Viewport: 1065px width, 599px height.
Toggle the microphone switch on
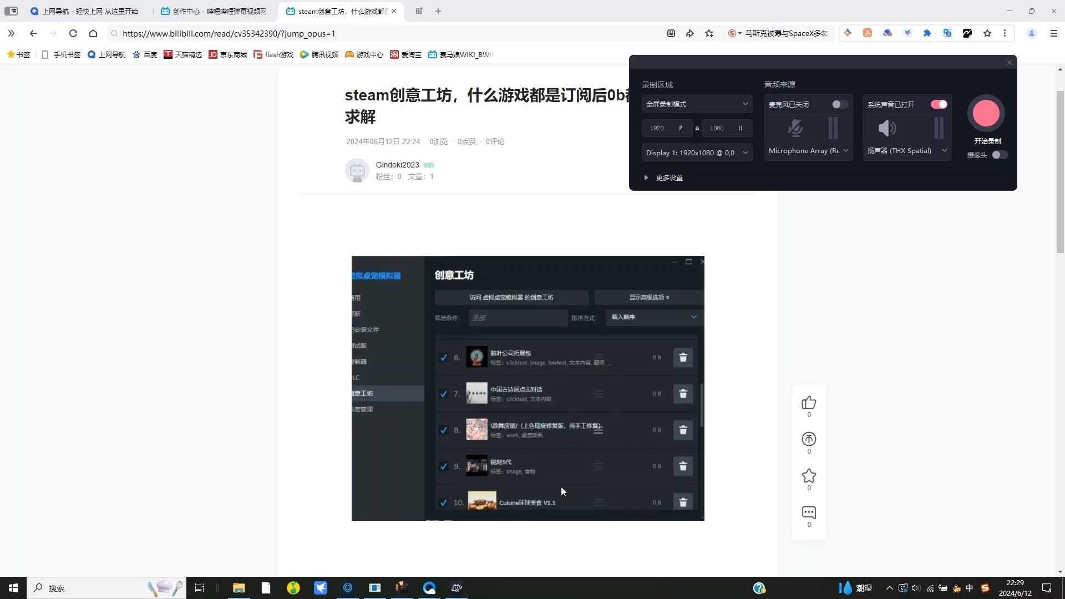coord(839,104)
